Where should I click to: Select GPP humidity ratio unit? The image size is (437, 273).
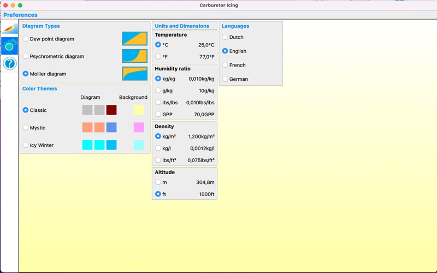(158, 114)
